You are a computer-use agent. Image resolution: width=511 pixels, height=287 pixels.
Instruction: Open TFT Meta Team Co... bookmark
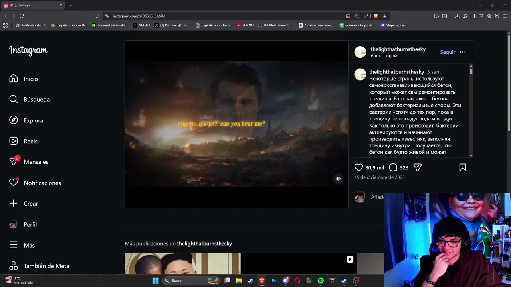pos(275,25)
